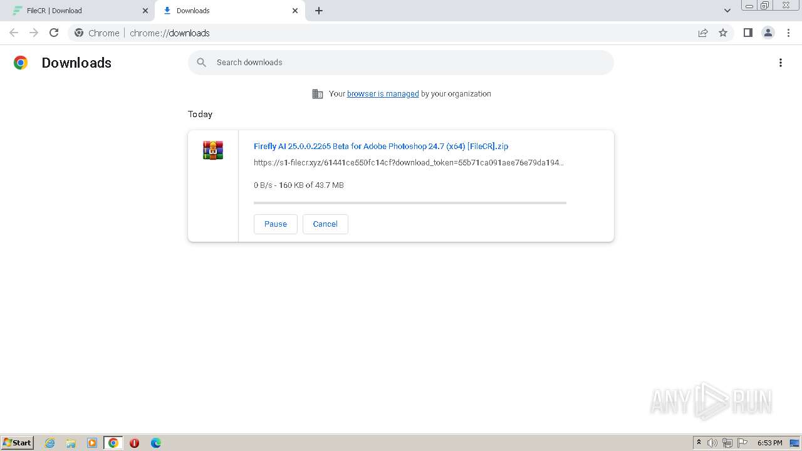The height and width of the screenshot is (451, 802).
Task: Bookmark this page with star icon
Action: (723, 33)
